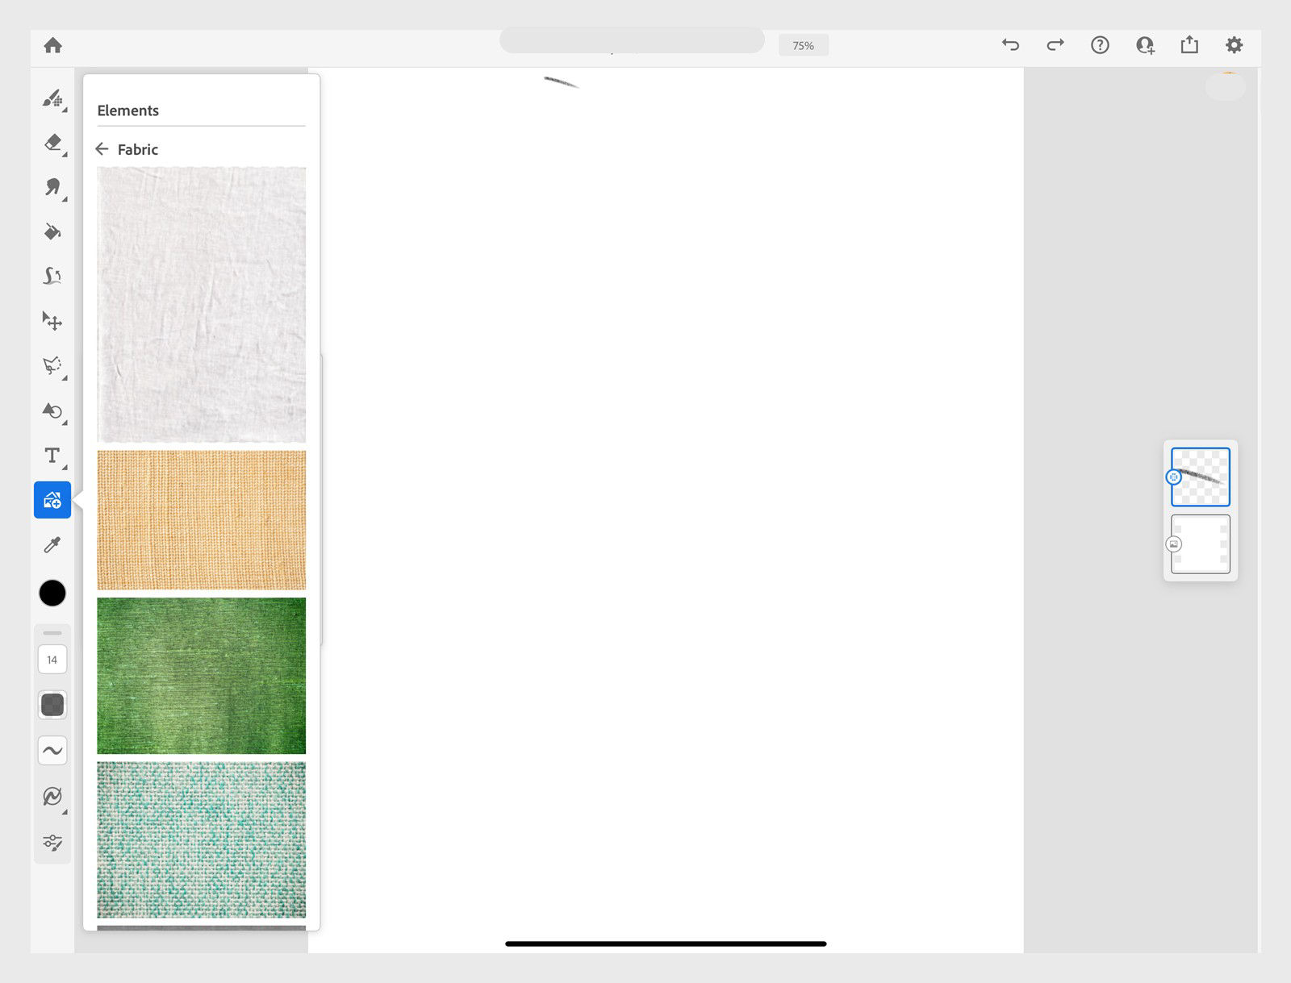
Task: Open Help
Action: 1100,45
